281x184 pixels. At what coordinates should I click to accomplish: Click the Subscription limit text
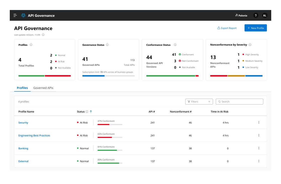pyautogui.click(x=108, y=72)
